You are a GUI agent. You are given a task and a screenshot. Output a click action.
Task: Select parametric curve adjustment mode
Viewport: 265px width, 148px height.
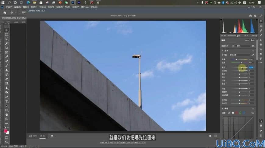pyautogui.click(x=229, y=113)
